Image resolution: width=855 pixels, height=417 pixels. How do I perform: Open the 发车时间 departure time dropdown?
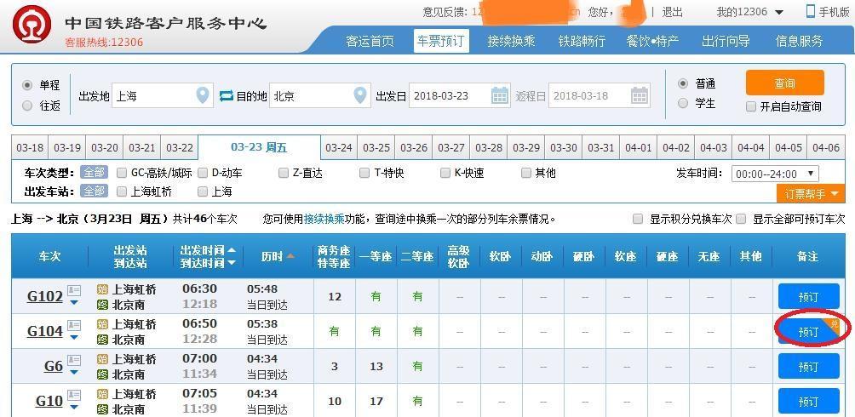(x=774, y=174)
